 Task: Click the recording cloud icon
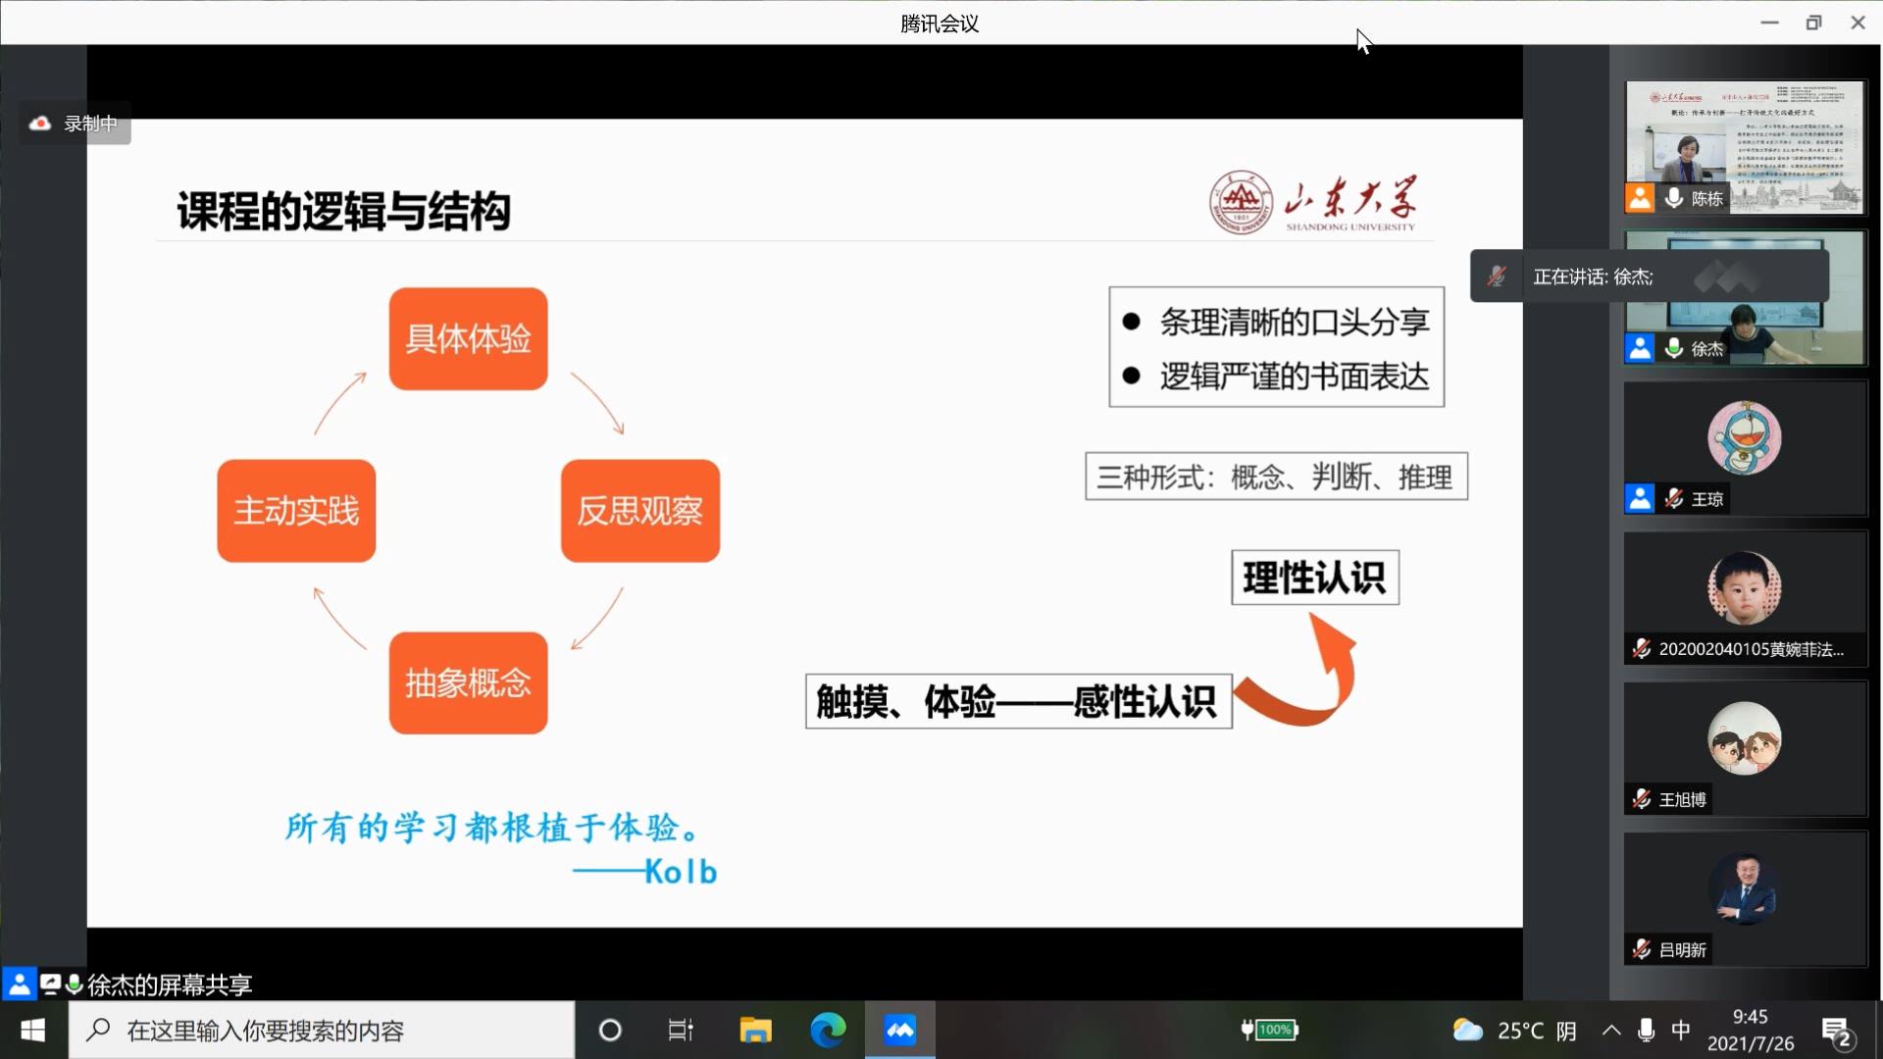click(x=40, y=124)
